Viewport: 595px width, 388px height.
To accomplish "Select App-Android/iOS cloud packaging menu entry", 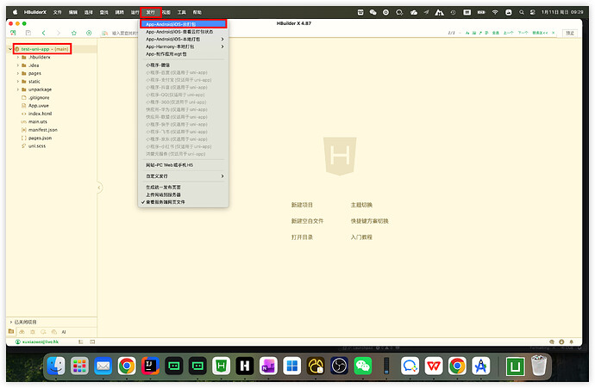I will click(182, 24).
